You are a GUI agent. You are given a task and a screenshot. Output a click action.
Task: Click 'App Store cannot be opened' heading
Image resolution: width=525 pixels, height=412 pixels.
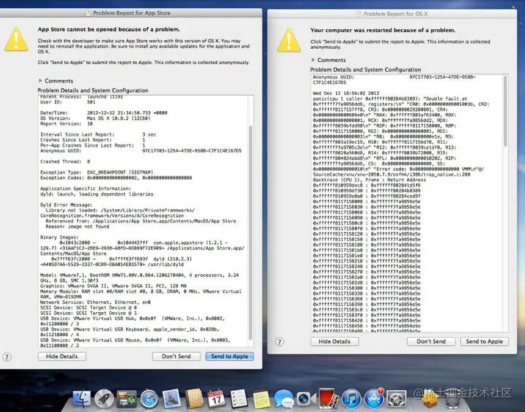[x=109, y=29]
